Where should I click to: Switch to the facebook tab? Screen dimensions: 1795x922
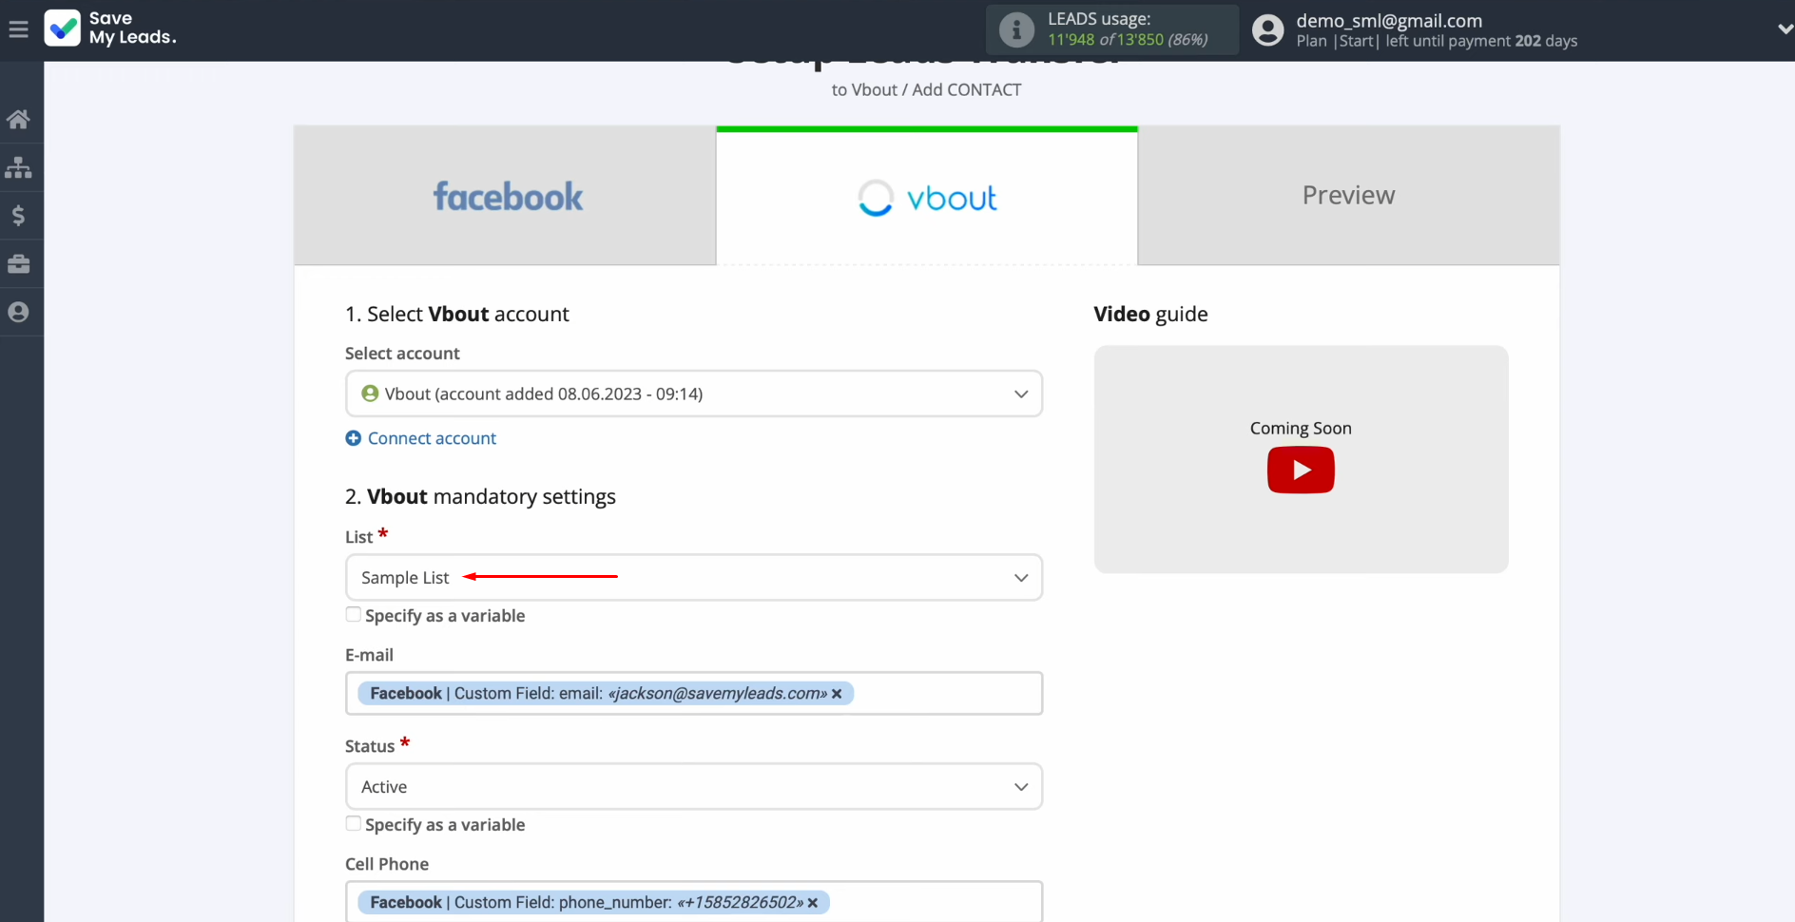coord(505,196)
